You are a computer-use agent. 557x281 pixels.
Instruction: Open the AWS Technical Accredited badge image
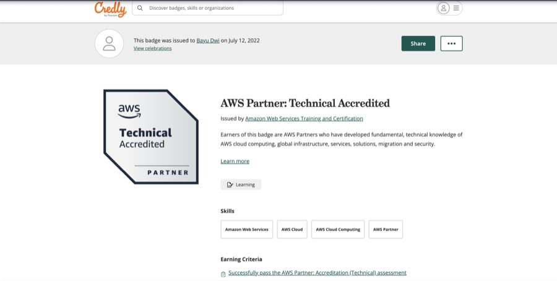coord(151,137)
